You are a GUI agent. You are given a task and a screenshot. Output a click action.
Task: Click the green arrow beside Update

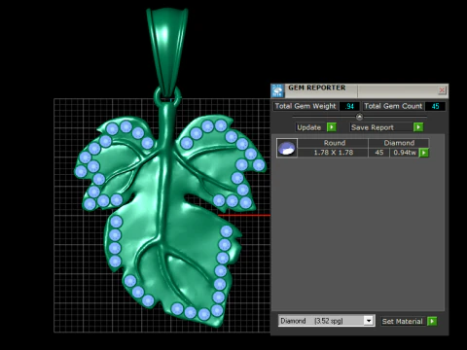tap(332, 127)
